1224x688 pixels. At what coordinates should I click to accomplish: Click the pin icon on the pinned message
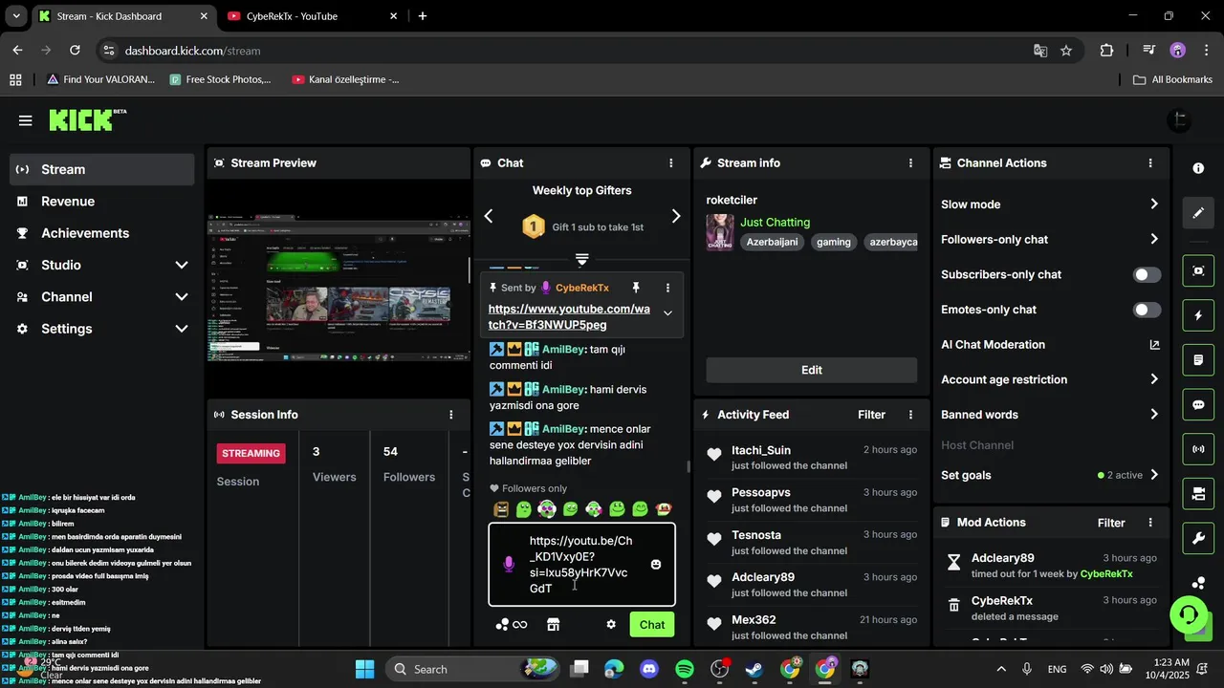(636, 288)
